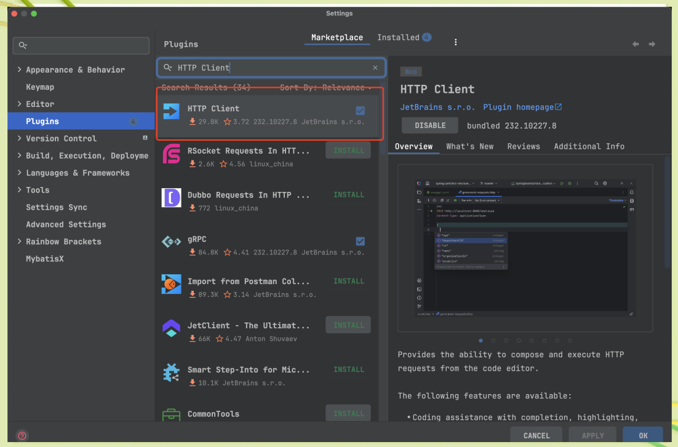Click the Dubbo Requests plugin icon

[171, 198]
